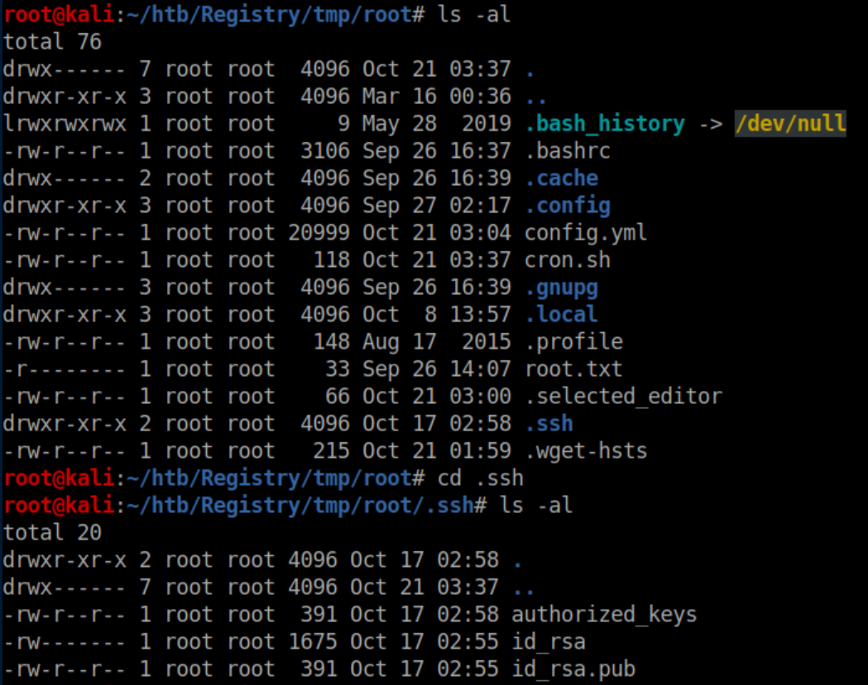Screen dimensions: 868x685
Task: Select the root.txt filename
Action: [x=573, y=369]
